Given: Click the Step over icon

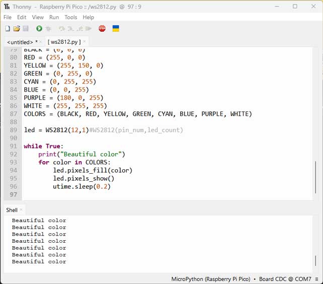Looking at the screenshot, I should 61,29.
